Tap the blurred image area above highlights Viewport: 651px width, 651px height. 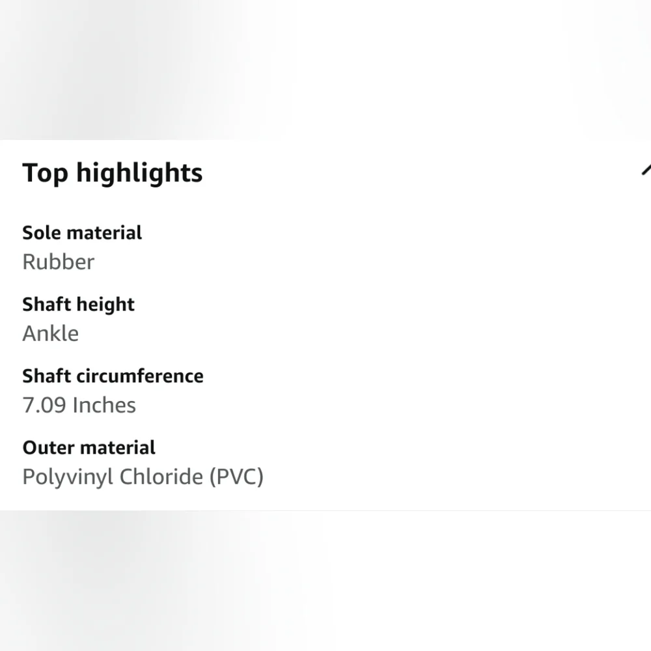(x=325, y=70)
